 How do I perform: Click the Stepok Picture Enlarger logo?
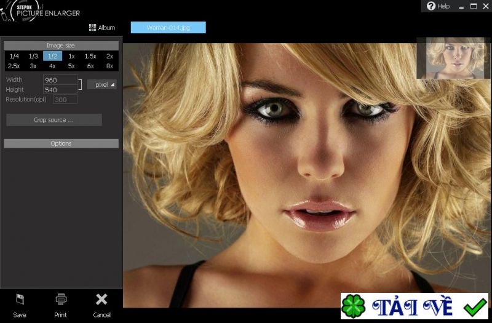click(40, 11)
